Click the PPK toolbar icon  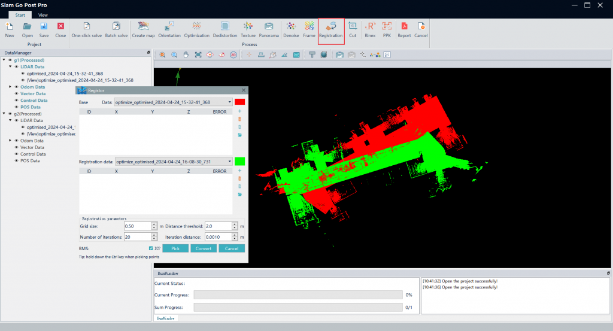pyautogui.click(x=387, y=29)
